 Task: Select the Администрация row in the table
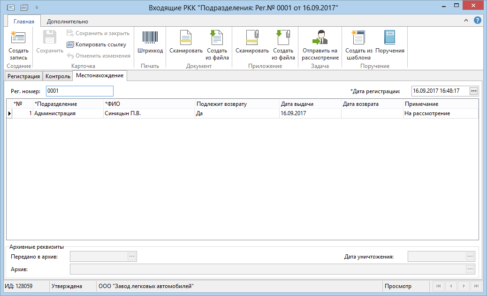point(242,113)
